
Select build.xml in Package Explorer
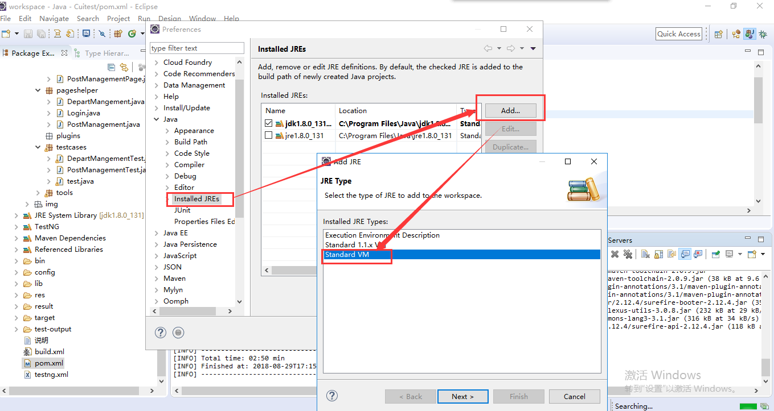[x=44, y=351]
